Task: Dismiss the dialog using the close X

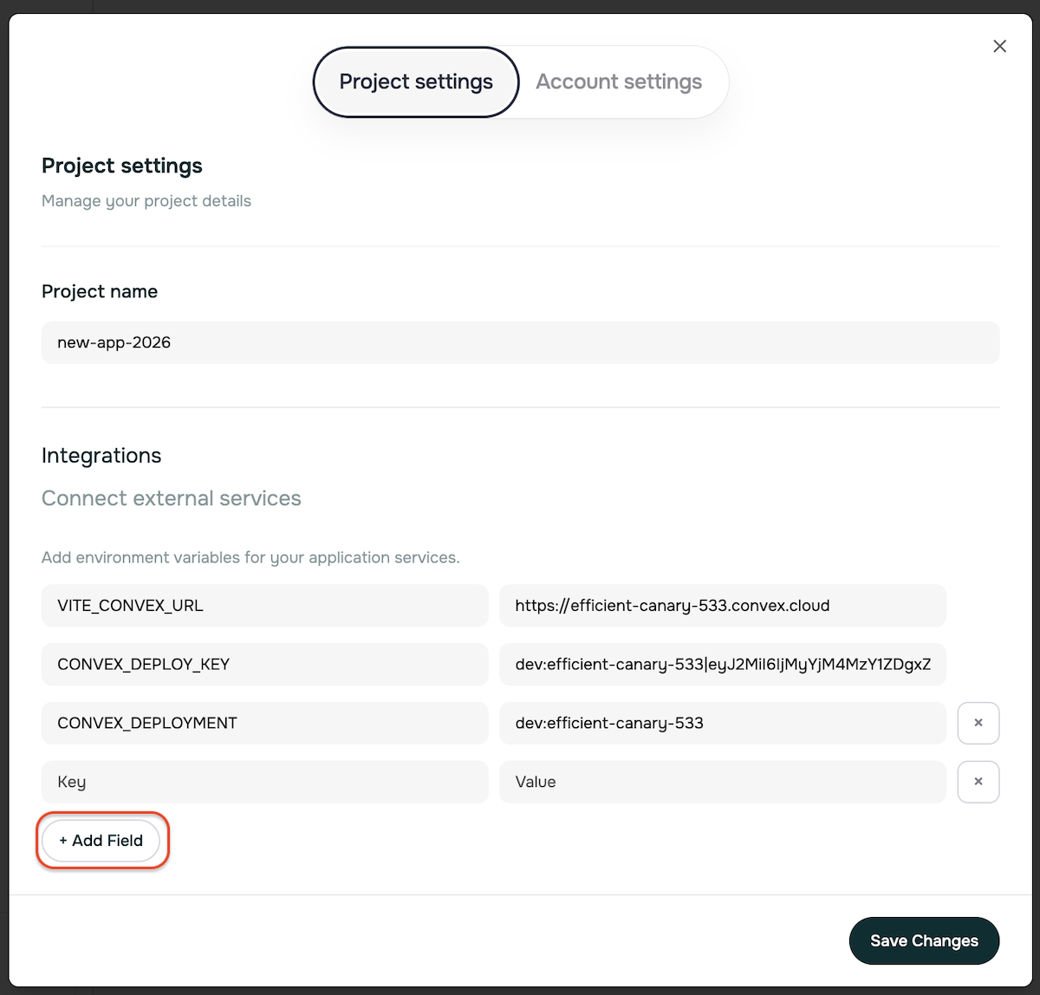Action: [x=999, y=46]
